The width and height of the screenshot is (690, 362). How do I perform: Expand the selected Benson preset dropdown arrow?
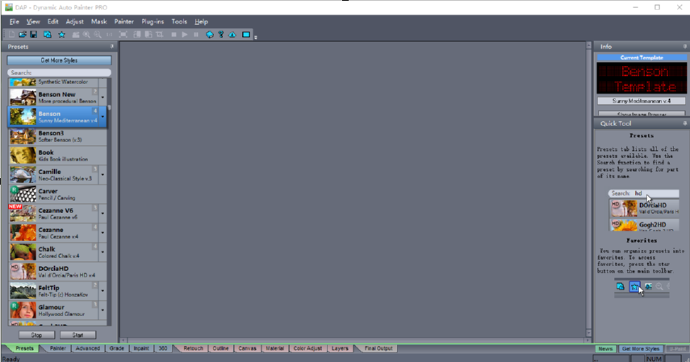[102, 117]
